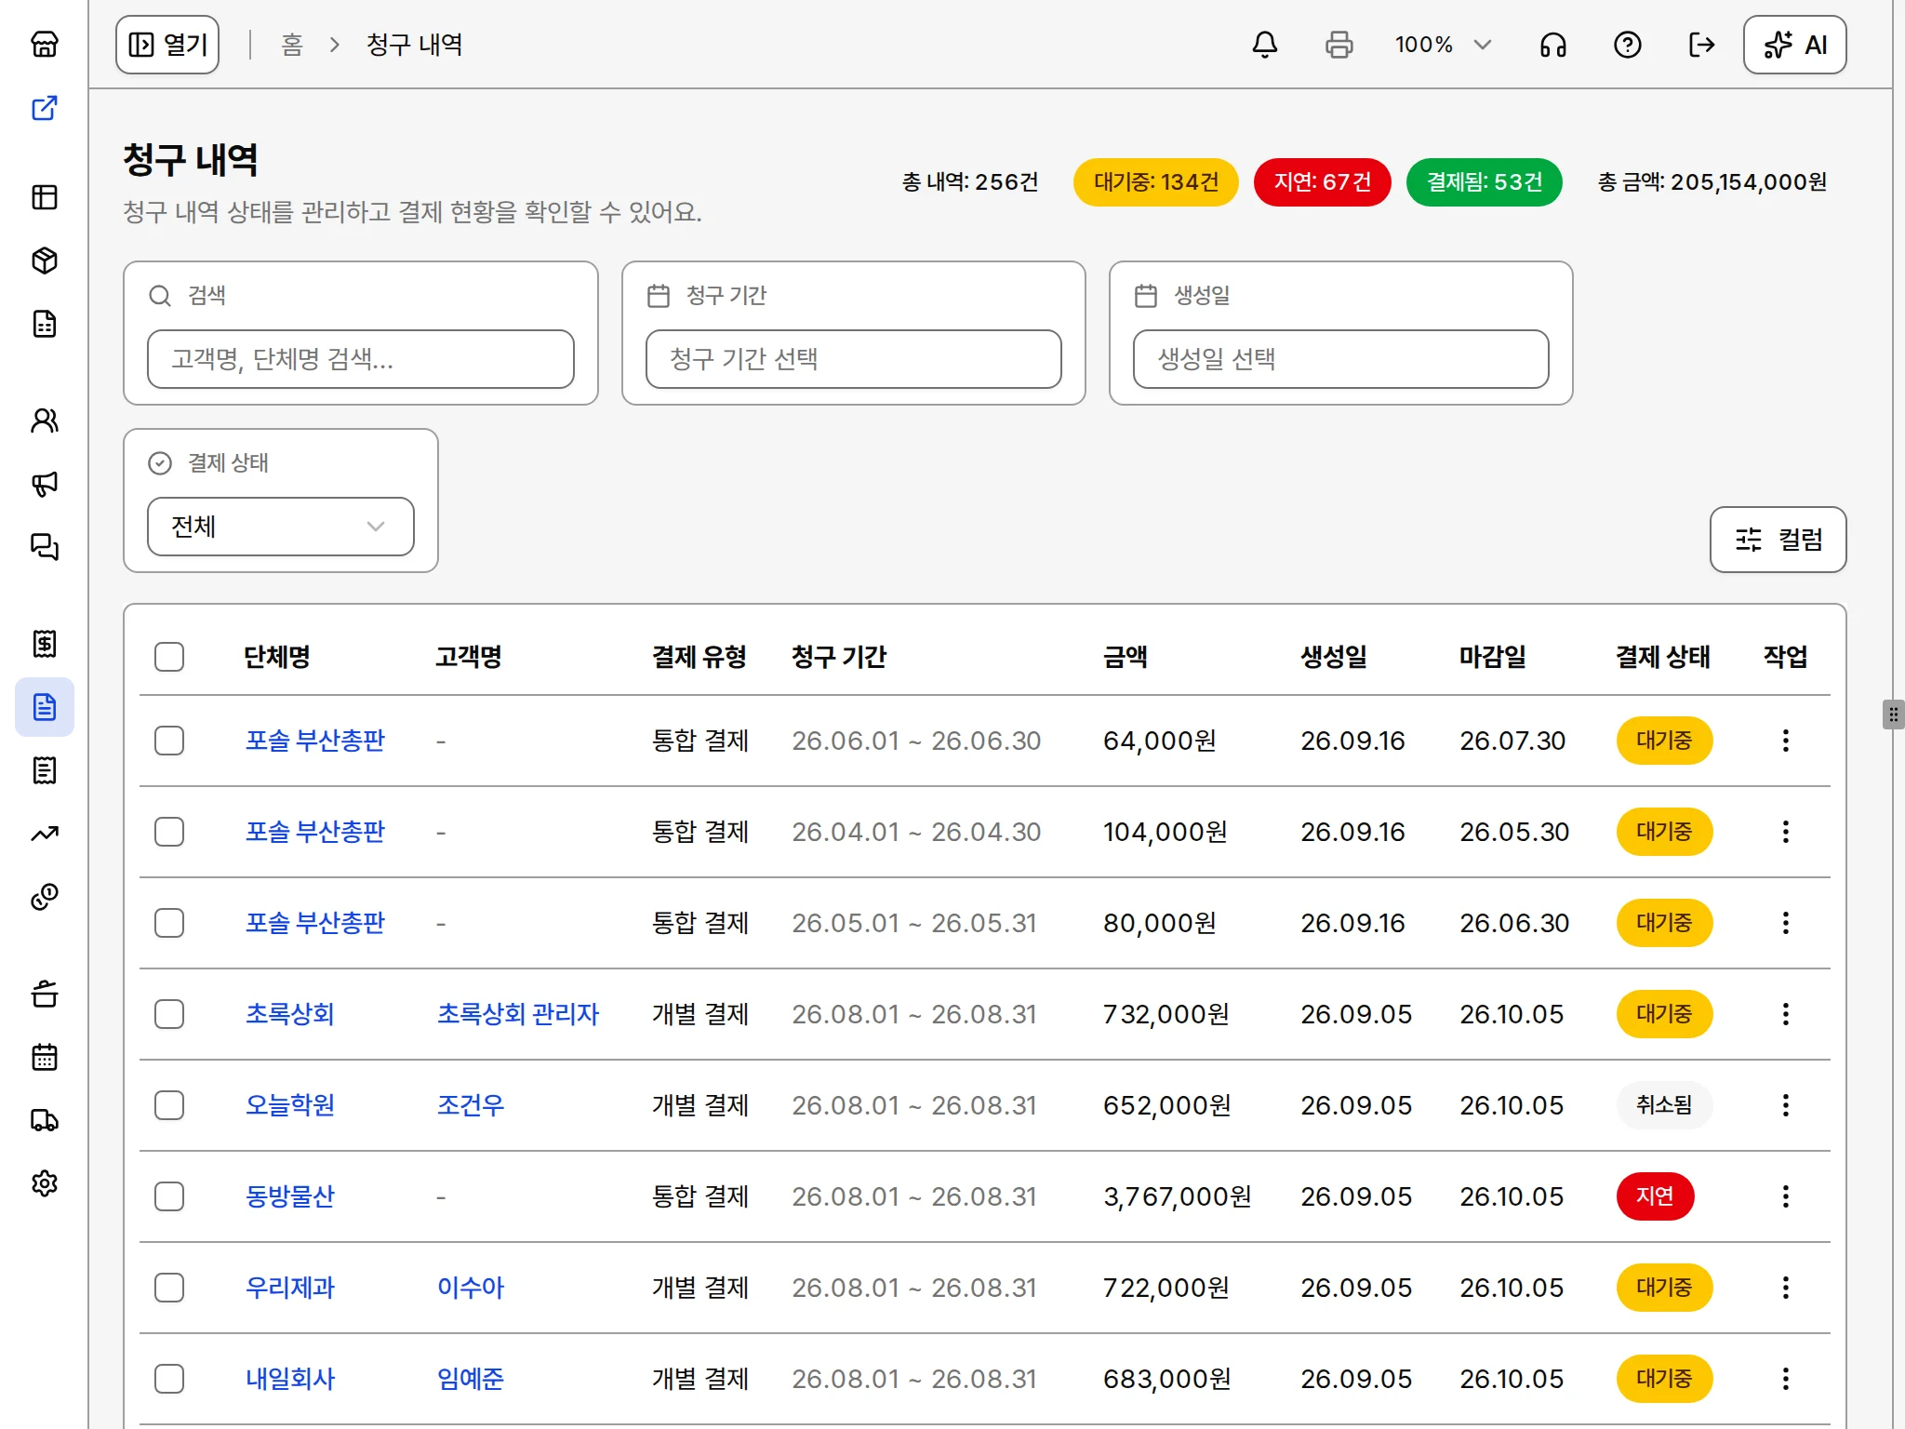1905x1429 pixels.
Task: Open the megaphone announcements sidebar icon
Action: click(x=45, y=484)
